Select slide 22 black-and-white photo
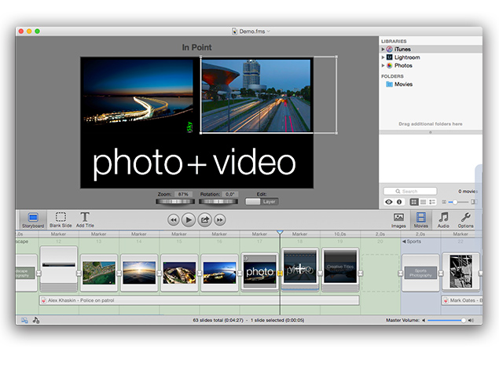The width and height of the screenshot is (499, 386). point(460,271)
